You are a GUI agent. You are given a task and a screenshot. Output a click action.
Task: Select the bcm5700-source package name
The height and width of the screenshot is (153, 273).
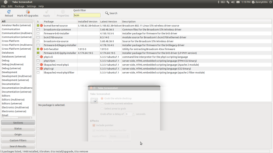click(53, 37)
